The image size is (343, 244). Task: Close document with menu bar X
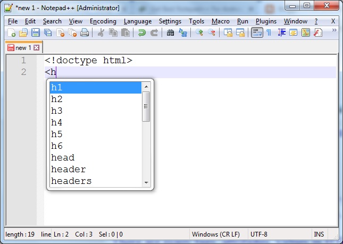[333, 21]
